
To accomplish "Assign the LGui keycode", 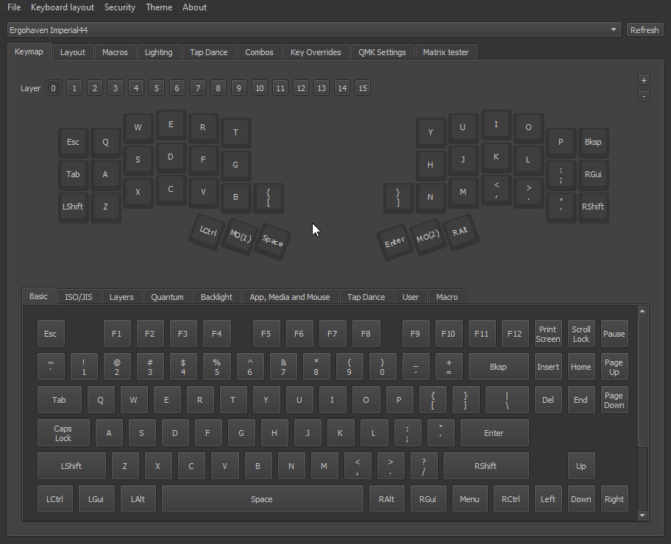I will [x=96, y=499].
